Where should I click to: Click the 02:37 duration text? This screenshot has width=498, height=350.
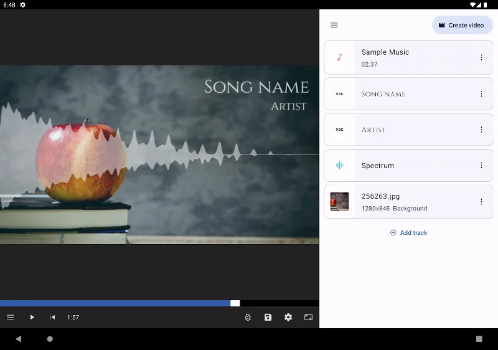click(x=369, y=64)
